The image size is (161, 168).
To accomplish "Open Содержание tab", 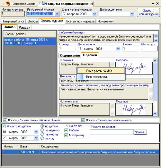I will coord(70,55).
